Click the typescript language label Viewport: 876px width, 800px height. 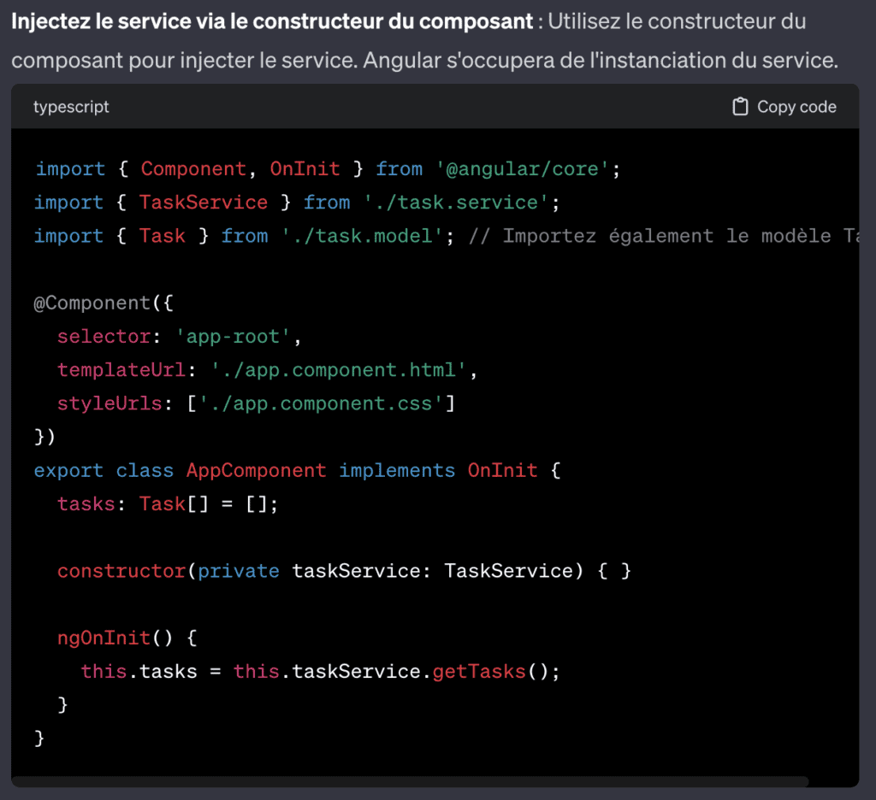click(x=71, y=107)
